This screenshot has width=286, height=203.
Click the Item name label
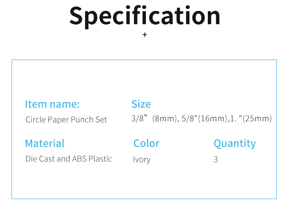(52, 104)
